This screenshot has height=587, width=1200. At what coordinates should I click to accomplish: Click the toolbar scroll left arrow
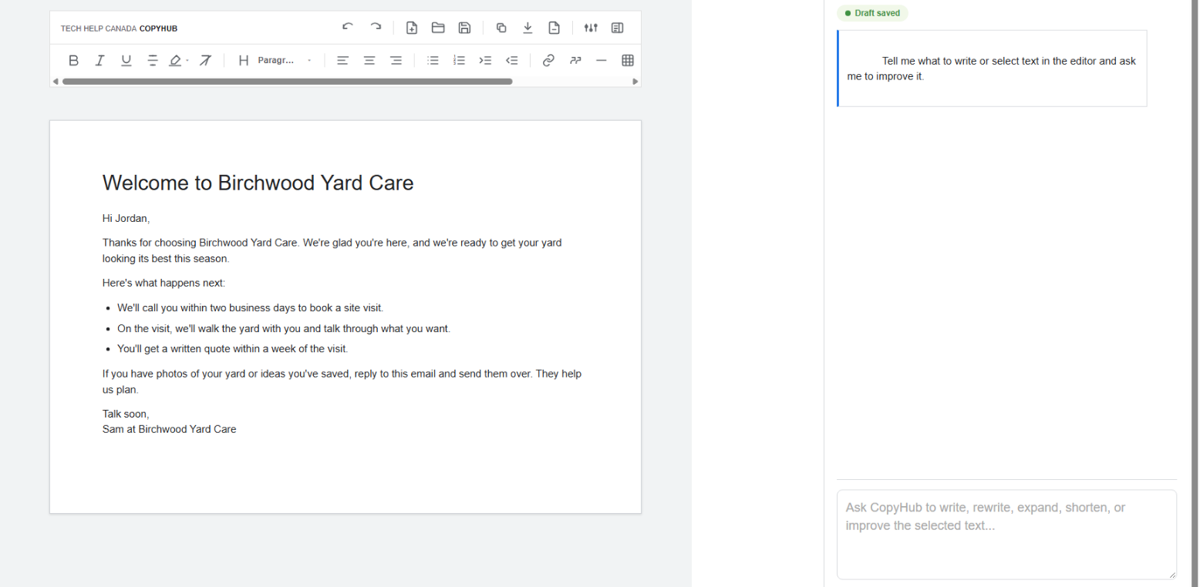point(55,81)
